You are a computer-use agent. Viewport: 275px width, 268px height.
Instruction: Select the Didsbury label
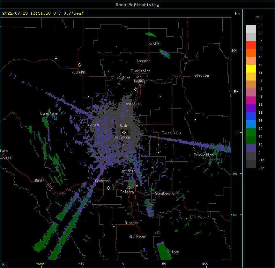(x=123, y=137)
